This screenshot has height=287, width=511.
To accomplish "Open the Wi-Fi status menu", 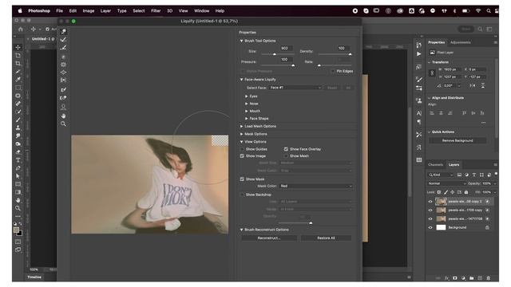I will pyautogui.click(x=478, y=10).
